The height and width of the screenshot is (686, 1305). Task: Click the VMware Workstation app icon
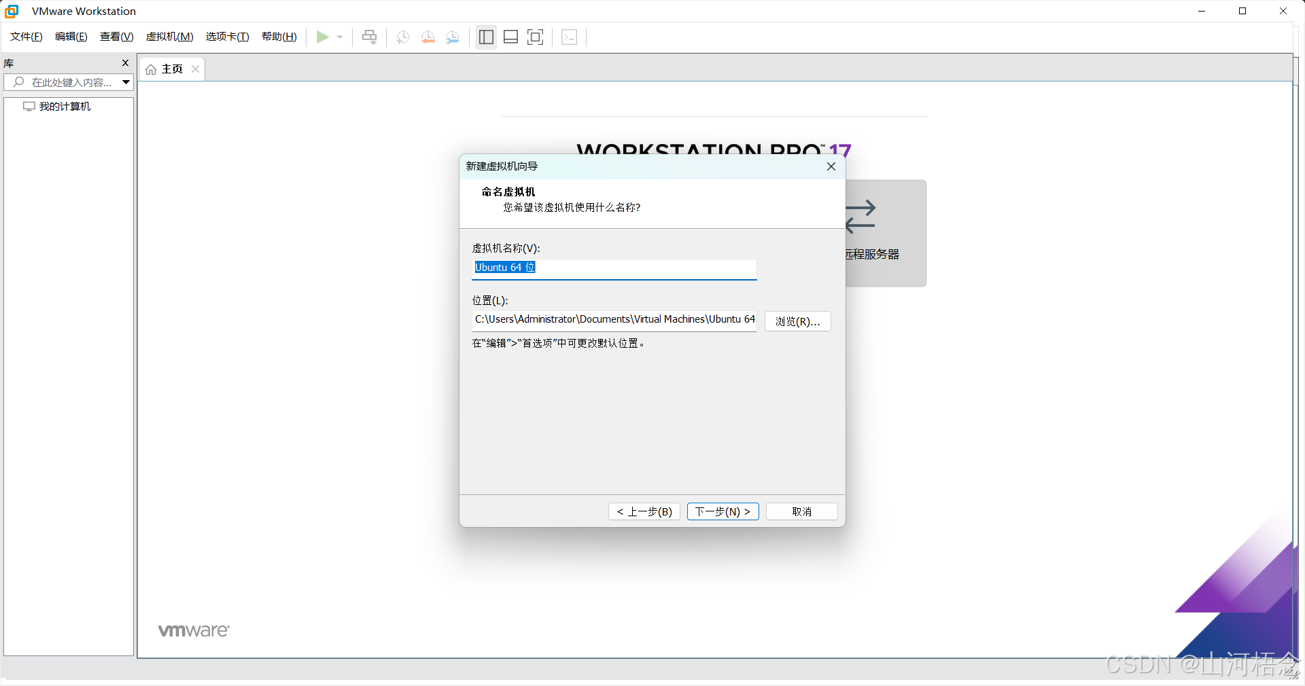pos(12,11)
